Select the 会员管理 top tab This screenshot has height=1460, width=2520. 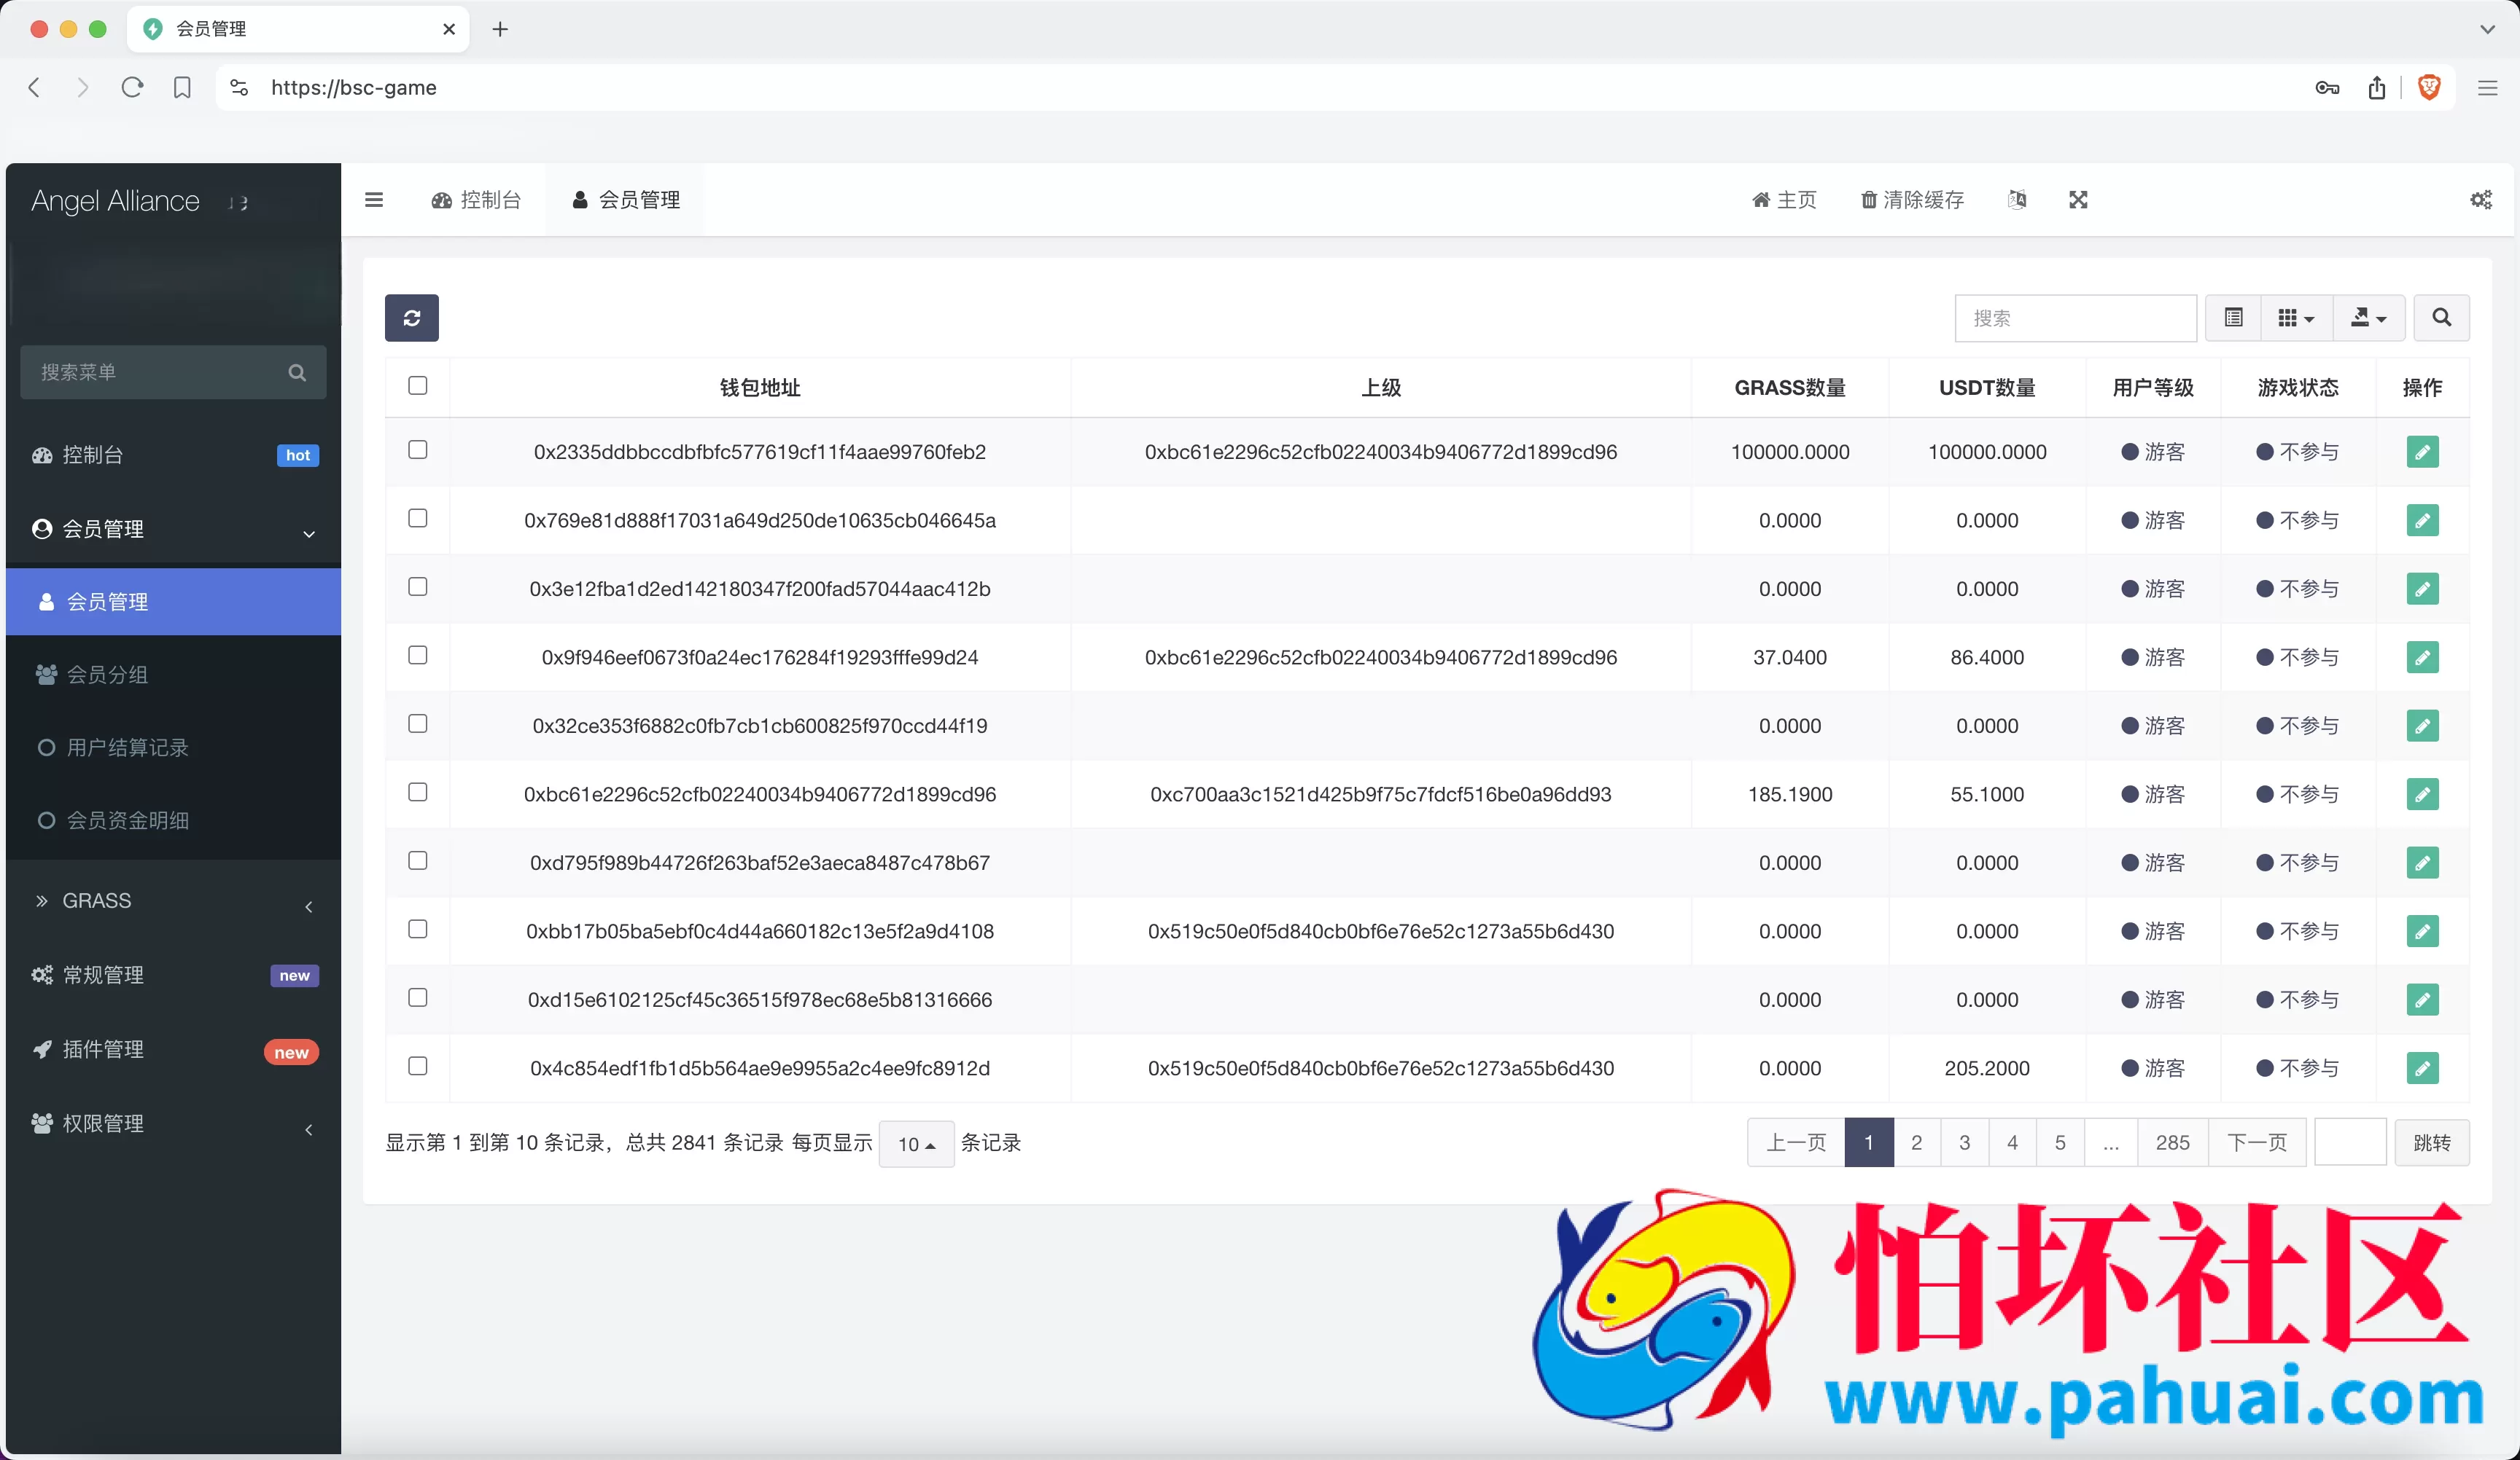[625, 200]
